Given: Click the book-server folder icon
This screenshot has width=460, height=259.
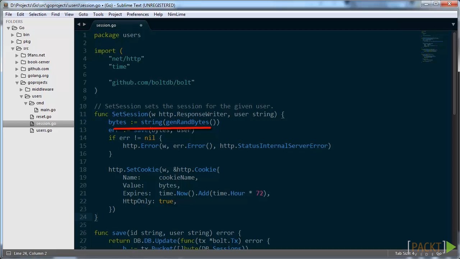Looking at the screenshot, I should click(x=23, y=62).
